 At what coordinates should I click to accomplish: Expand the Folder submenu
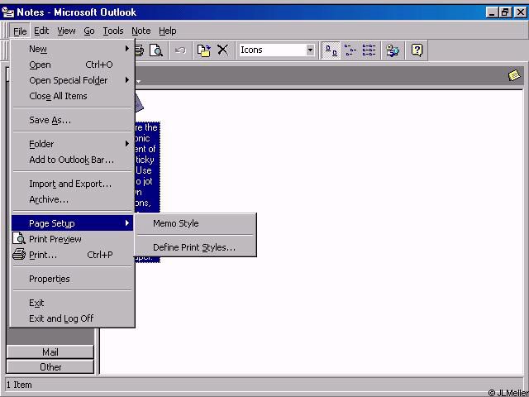point(72,144)
